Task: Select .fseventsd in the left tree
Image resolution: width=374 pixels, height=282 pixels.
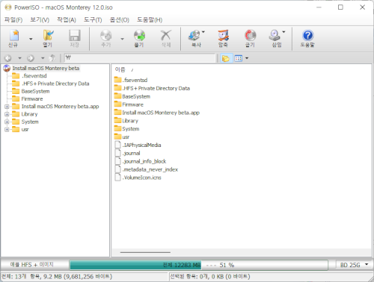Action: click(34, 76)
